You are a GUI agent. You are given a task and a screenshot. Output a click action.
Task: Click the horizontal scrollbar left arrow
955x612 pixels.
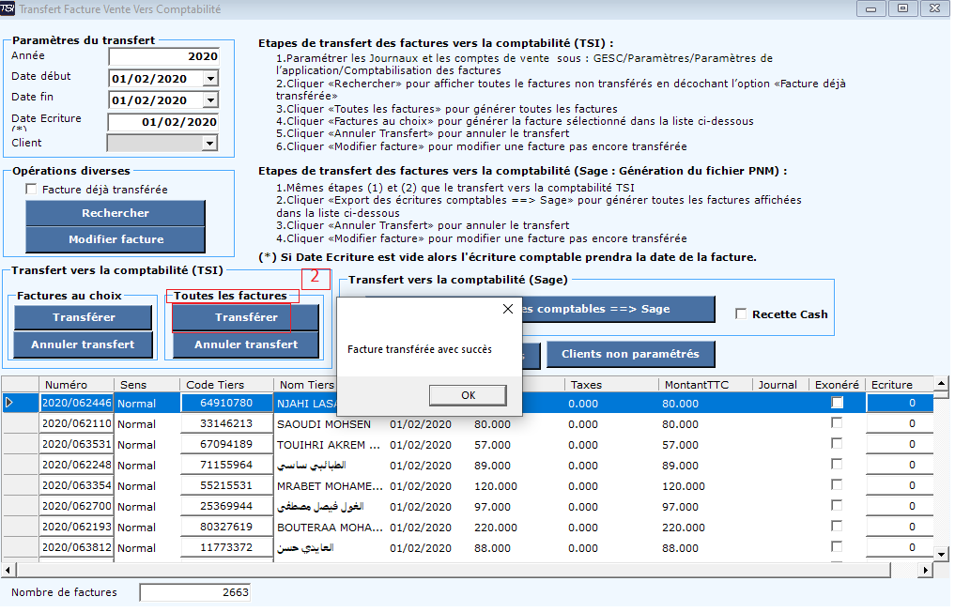[x=7, y=570]
